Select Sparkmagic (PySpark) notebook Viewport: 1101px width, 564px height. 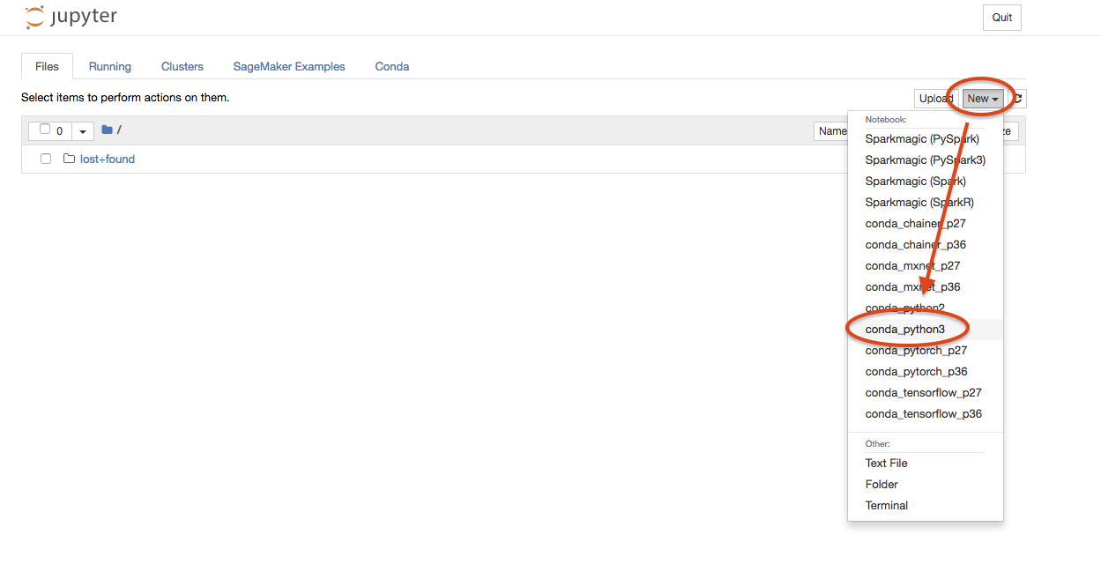point(926,138)
